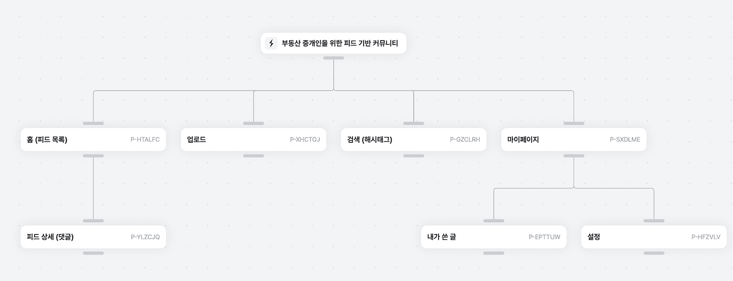This screenshot has width=733, height=281.
Task: Click the lightning bolt icon in root node
Action: point(271,43)
